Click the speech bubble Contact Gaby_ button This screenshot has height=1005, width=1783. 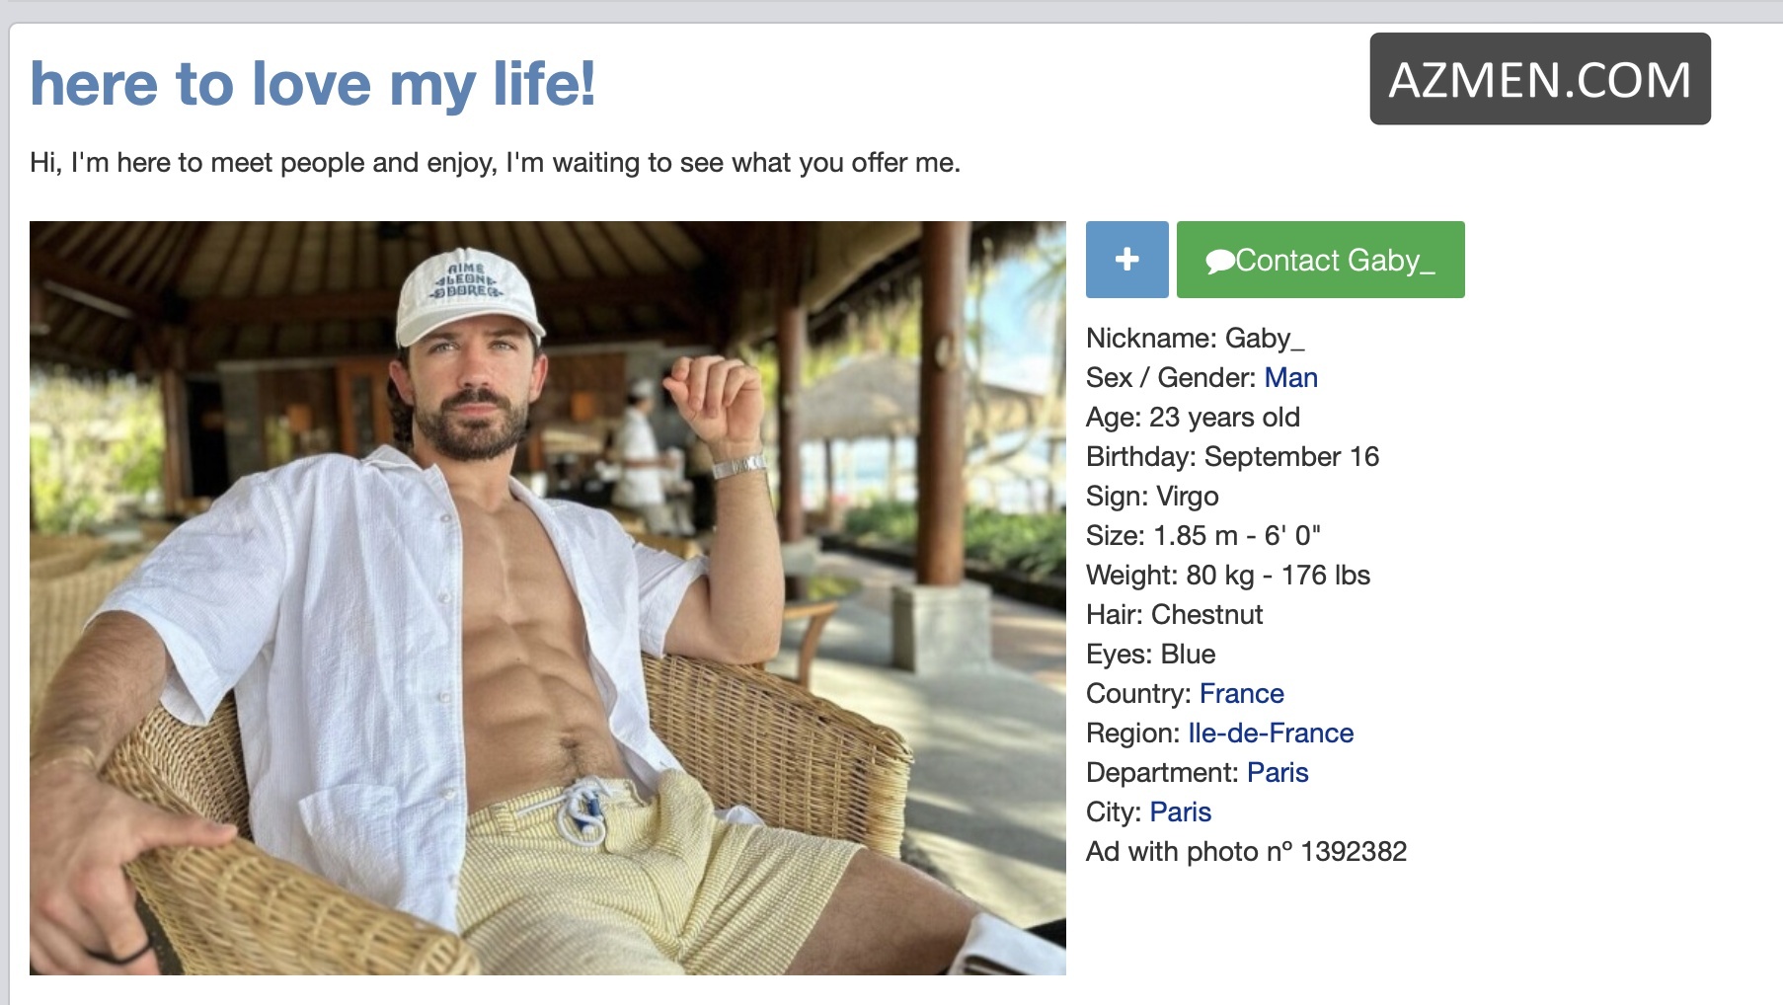(x=1320, y=260)
